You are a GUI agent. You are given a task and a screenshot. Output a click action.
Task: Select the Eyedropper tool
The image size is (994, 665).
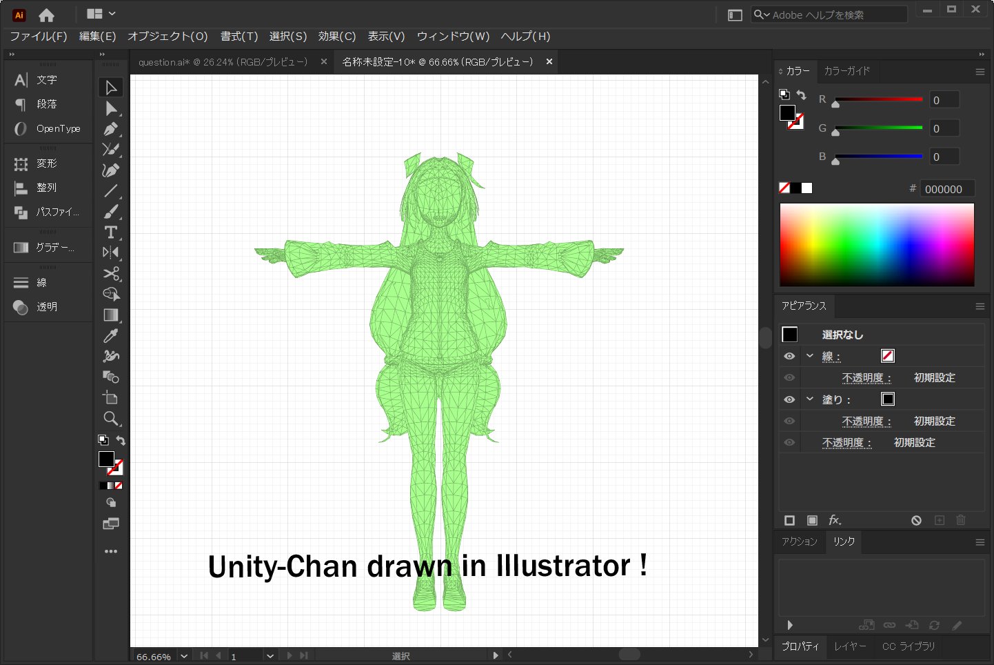click(110, 336)
